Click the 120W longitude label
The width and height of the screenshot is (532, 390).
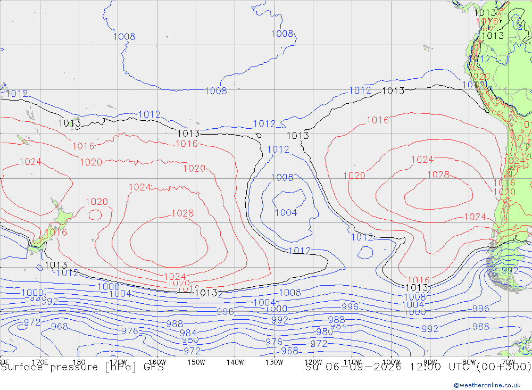[x=313, y=362]
